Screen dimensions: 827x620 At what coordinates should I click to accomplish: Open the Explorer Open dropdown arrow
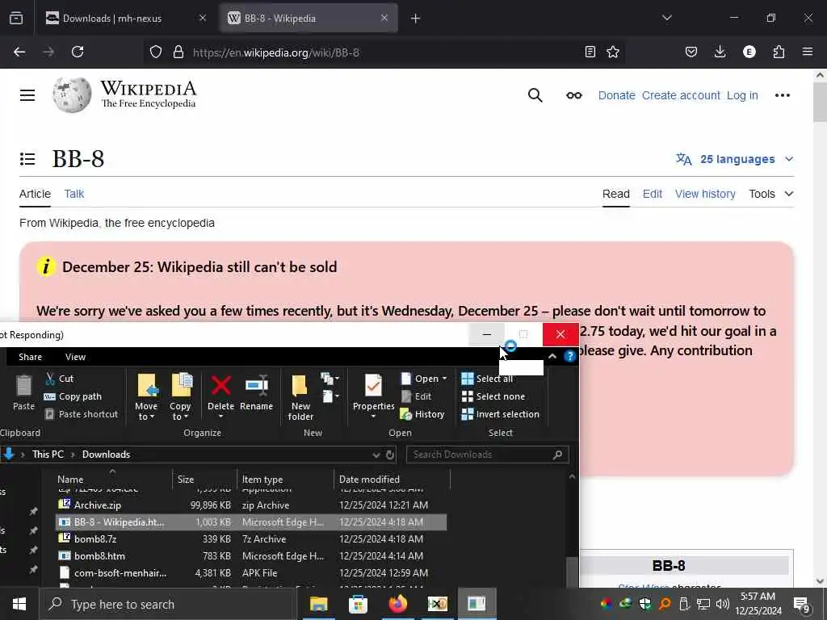pyautogui.click(x=445, y=379)
